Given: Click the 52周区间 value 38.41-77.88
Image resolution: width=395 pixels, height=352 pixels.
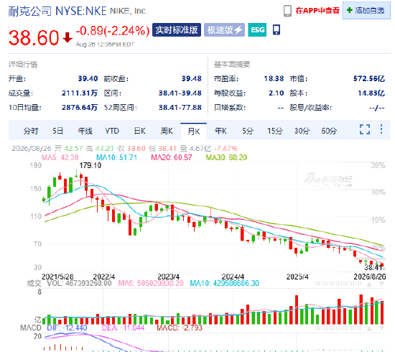Looking at the screenshot, I should tap(180, 108).
